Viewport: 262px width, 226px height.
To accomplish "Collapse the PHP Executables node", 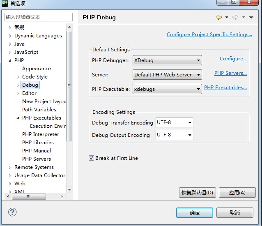I will point(18,118).
